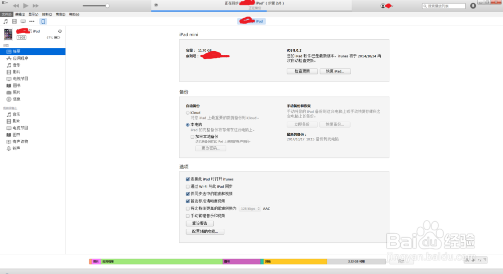Click the 16GB capacity badge
Viewport: 503px width, 274px height.
22,38
